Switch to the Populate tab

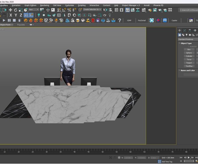pyautogui.click(x=21, y=25)
